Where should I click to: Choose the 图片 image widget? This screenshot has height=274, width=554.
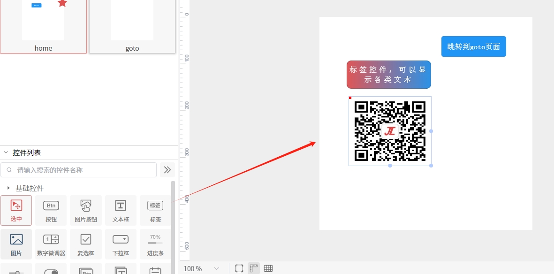pos(16,244)
